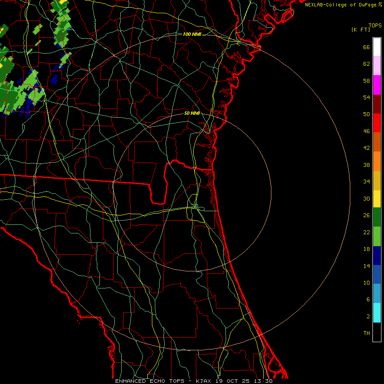The image size is (384, 384).
Task: Click the light pink legend swatch
Action: click(x=377, y=66)
